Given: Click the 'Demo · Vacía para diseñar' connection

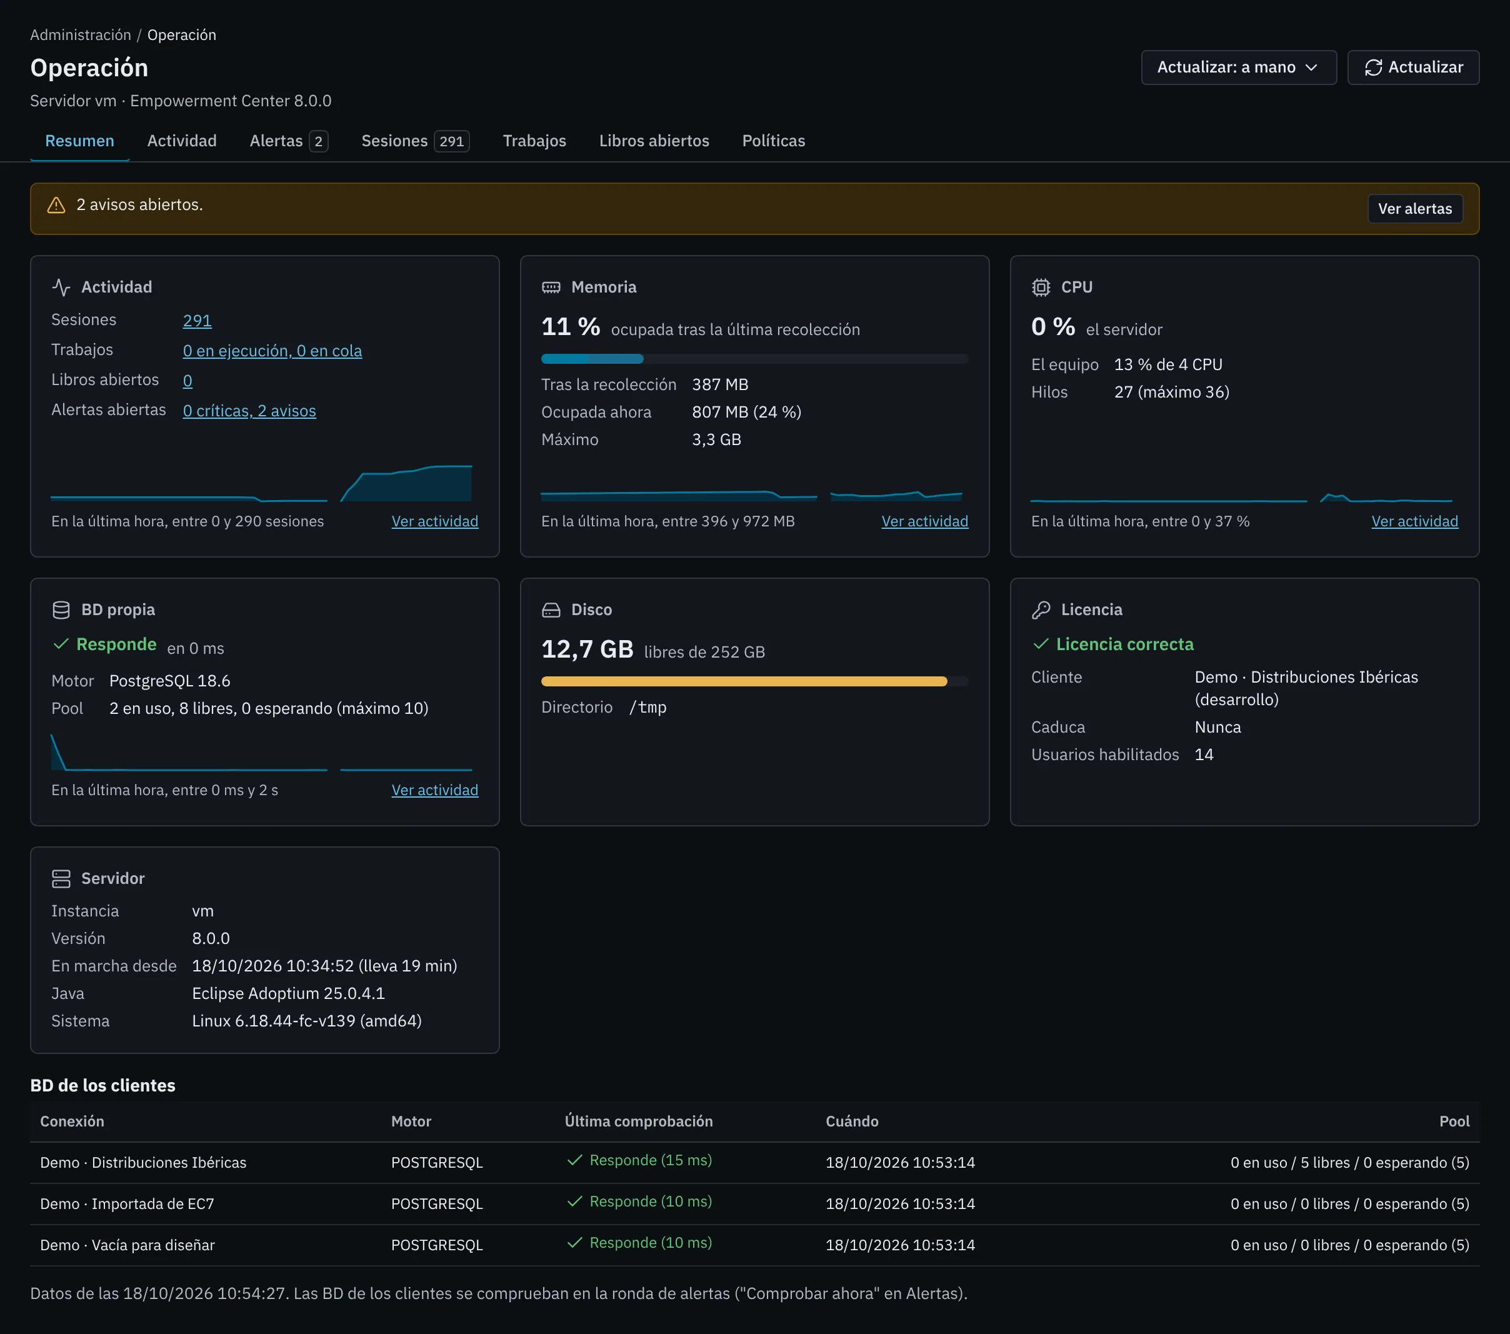Looking at the screenshot, I should pos(127,1245).
